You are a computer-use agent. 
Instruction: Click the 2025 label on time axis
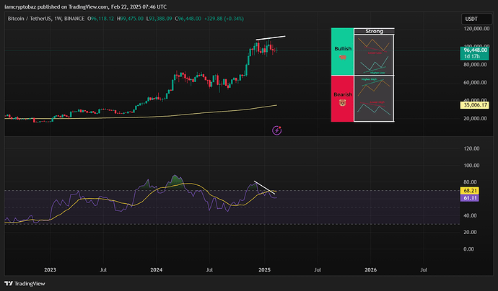pos(265,270)
